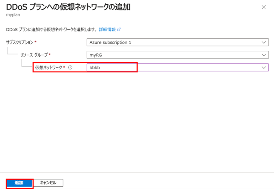This screenshot has width=274, height=189.
Task: Open the リソース グループ dropdown showing myRG
Action: coord(178,55)
